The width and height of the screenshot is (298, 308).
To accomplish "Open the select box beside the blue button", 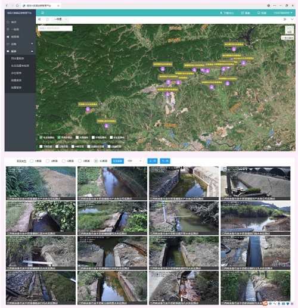I will [134, 161].
